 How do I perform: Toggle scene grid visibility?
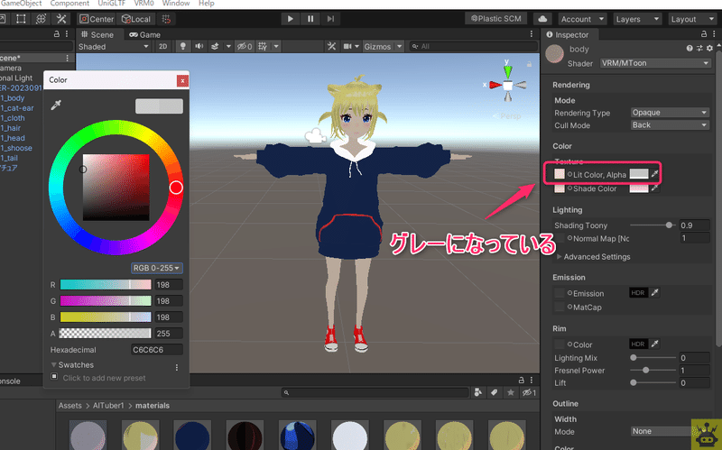coord(263,47)
